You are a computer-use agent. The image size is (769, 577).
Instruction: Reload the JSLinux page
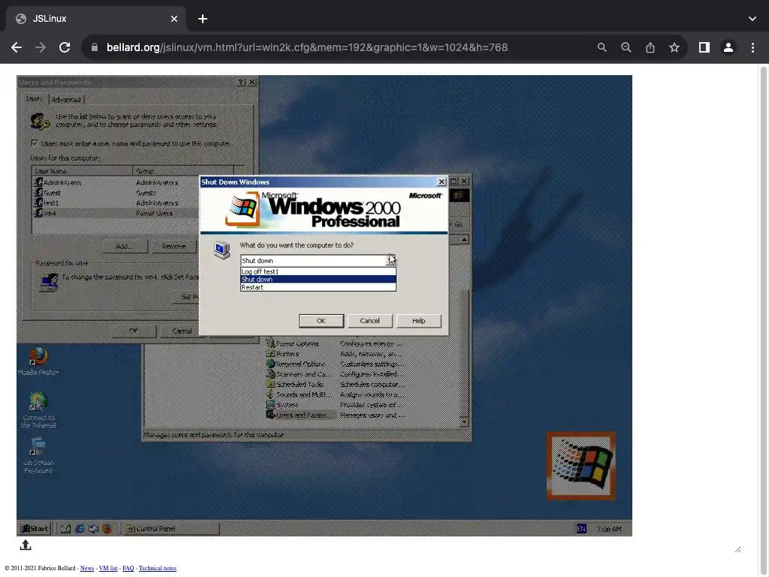pyautogui.click(x=65, y=47)
